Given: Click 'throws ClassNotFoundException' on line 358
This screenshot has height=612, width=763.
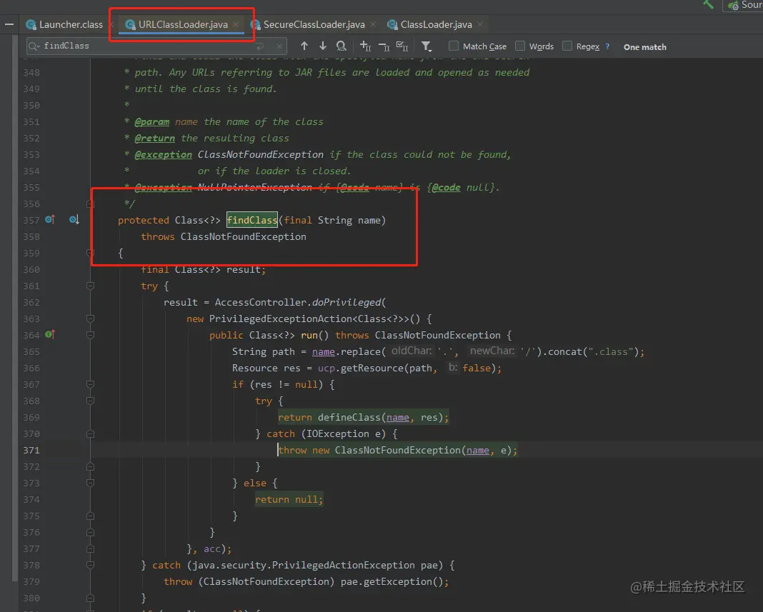Looking at the screenshot, I should pos(224,236).
